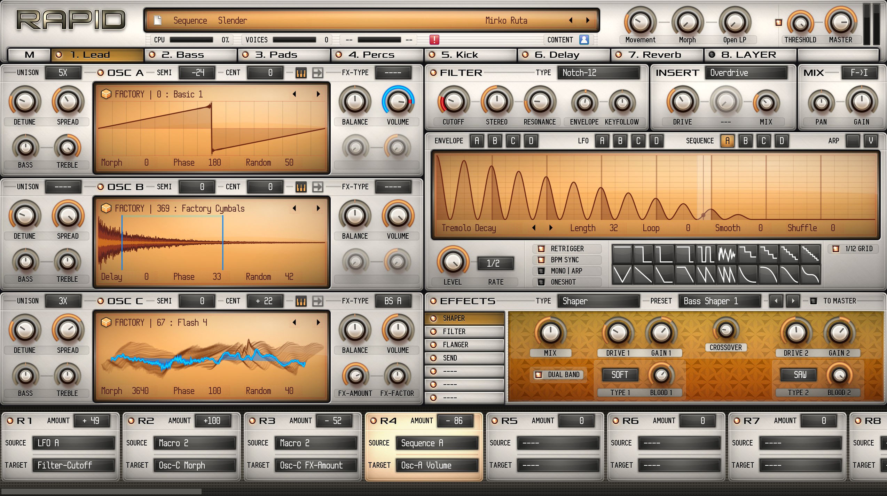Image resolution: width=887 pixels, height=496 pixels.
Task: Open the Bass Shaper 1 preset dropdown
Action: [720, 301]
